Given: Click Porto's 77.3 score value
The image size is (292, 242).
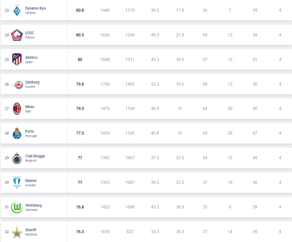Looking at the screenshot, I should [80, 133].
